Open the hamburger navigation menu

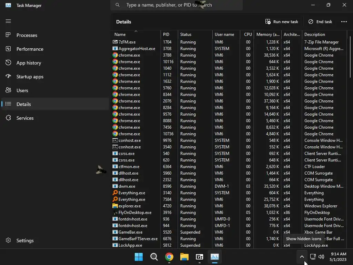(8, 21)
